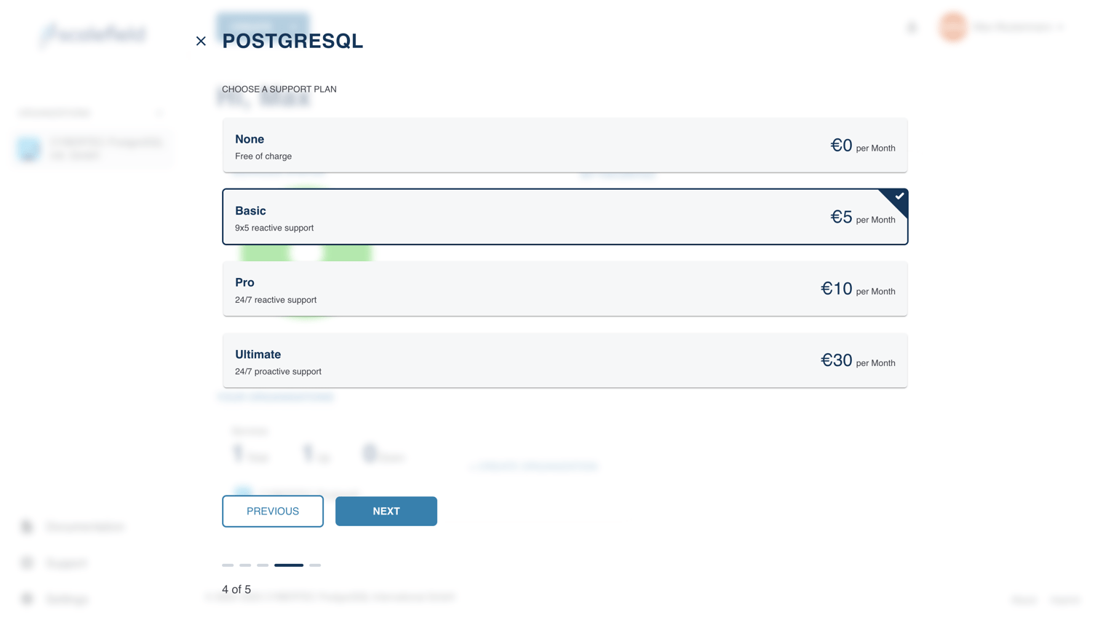The width and height of the screenshot is (1095, 620).
Task: Expand the user account menu chevron
Action: click(x=1059, y=28)
